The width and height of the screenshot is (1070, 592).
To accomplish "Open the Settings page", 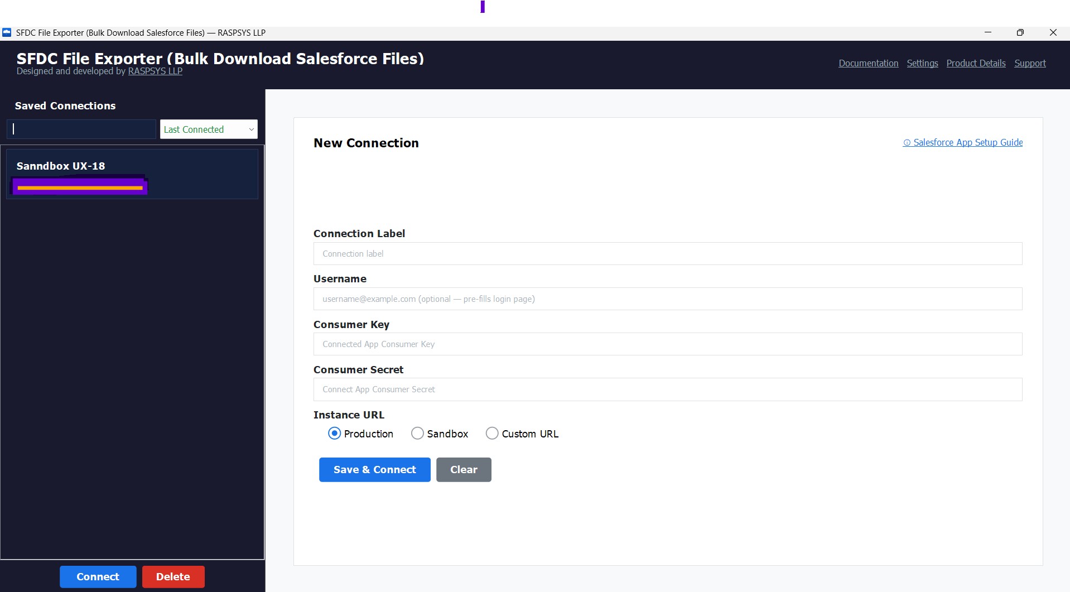I will pos(922,63).
